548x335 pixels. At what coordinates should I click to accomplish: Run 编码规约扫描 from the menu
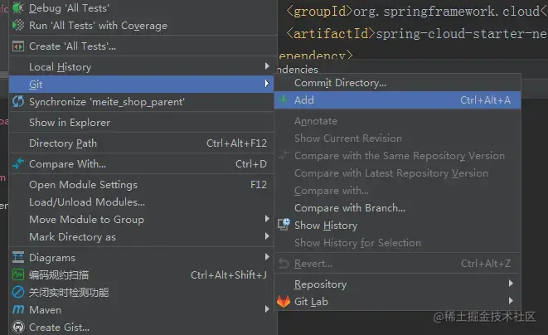(143, 274)
